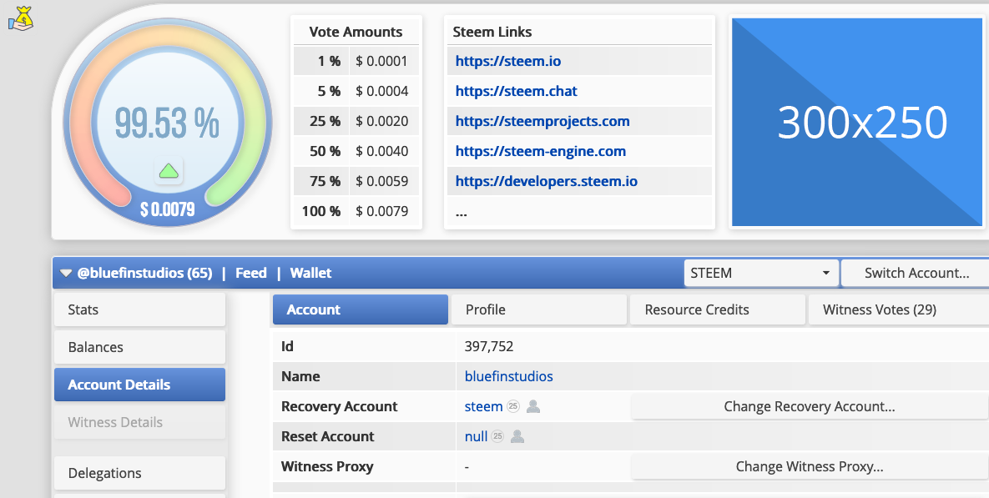Click the person icon next to null

(x=517, y=436)
